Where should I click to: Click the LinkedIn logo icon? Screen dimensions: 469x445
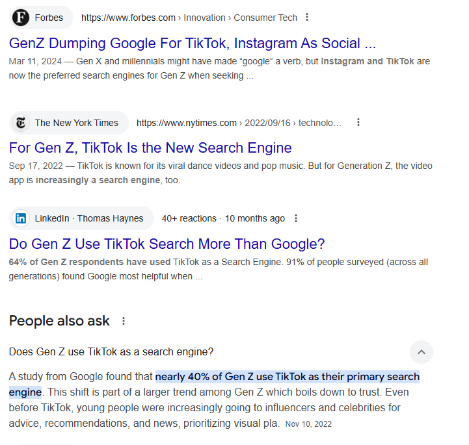point(21,218)
